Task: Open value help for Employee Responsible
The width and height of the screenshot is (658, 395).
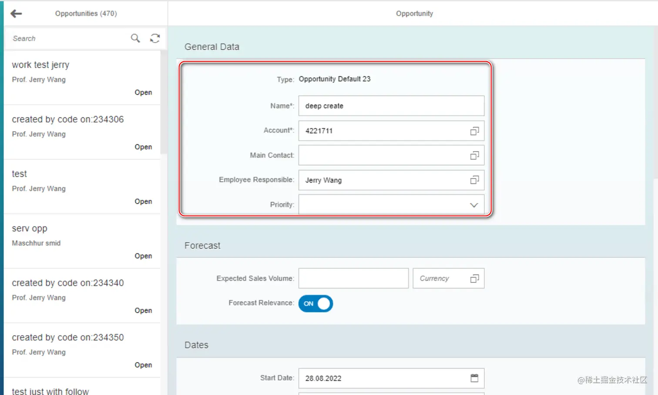Action: tap(474, 180)
